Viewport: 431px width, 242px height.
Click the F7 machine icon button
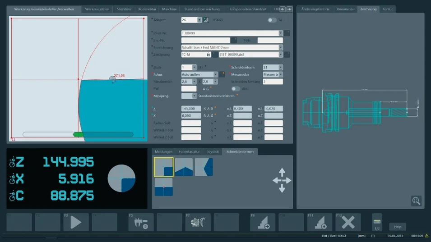(198, 222)
